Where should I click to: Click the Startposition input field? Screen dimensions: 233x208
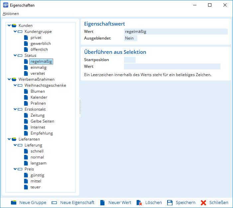pyautogui.click(x=130, y=60)
